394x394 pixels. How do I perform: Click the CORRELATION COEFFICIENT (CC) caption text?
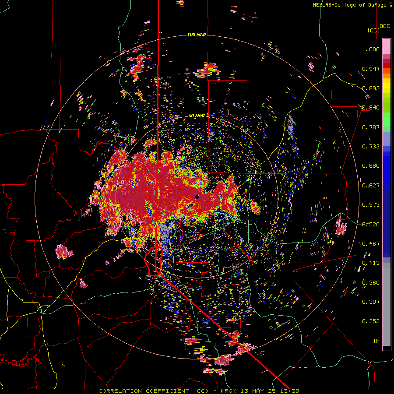[x=154, y=391]
